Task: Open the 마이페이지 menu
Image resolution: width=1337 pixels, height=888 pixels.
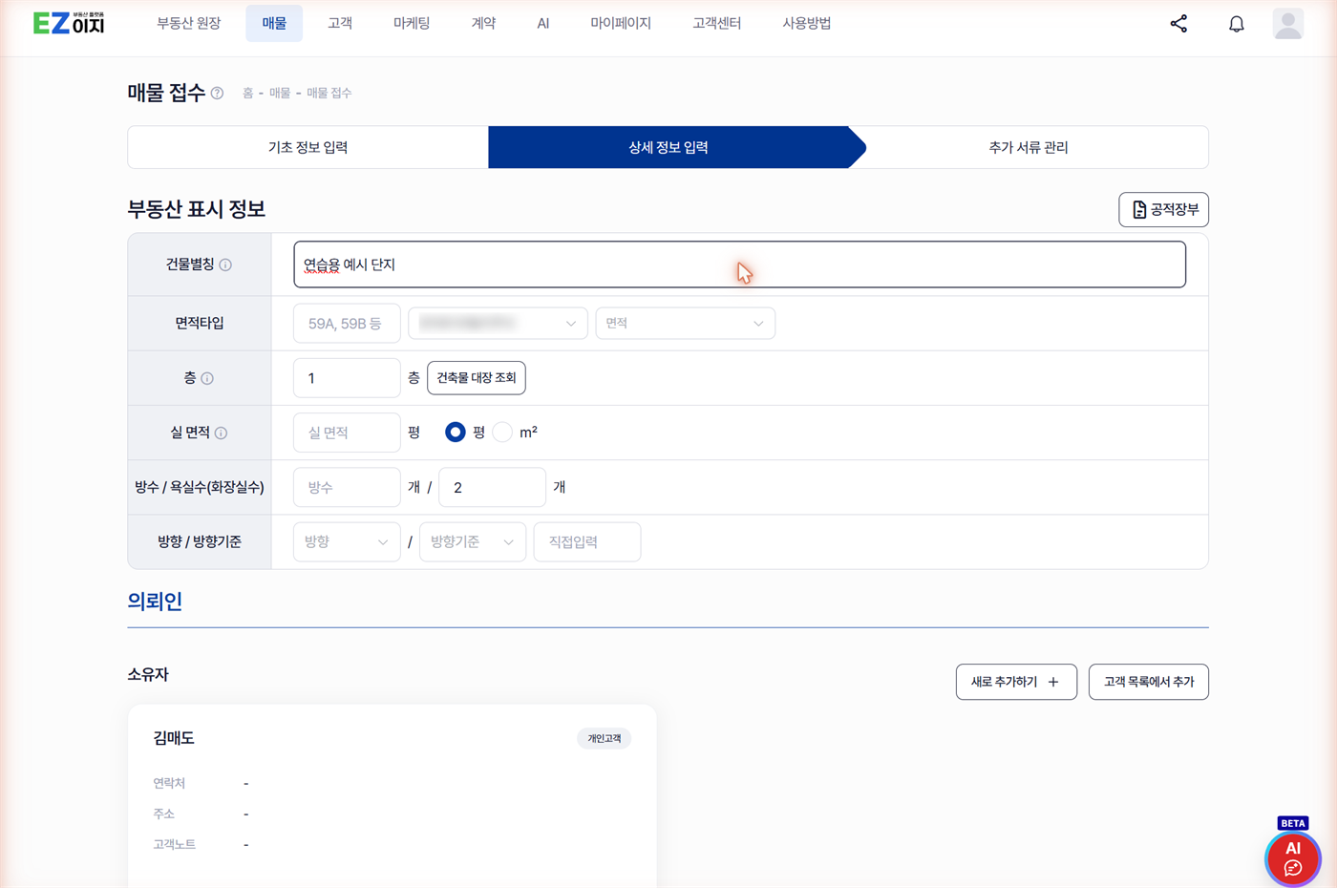Action: [x=621, y=23]
